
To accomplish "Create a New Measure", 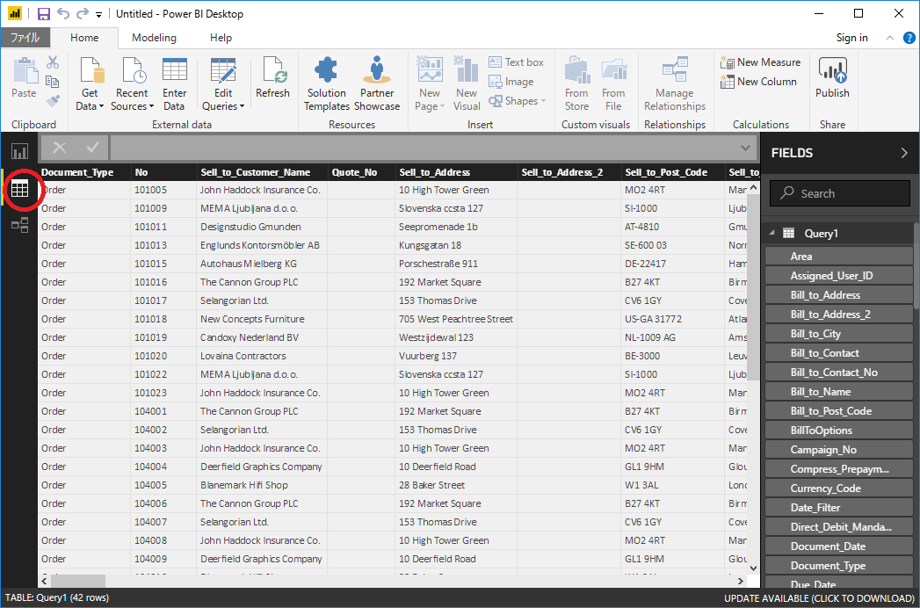I will point(760,62).
